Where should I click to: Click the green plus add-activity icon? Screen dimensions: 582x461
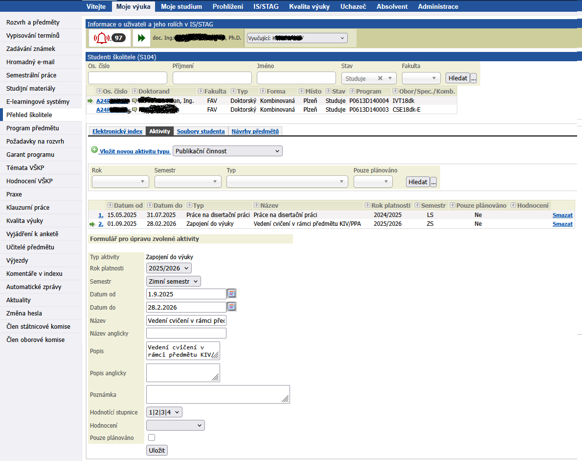(94, 150)
